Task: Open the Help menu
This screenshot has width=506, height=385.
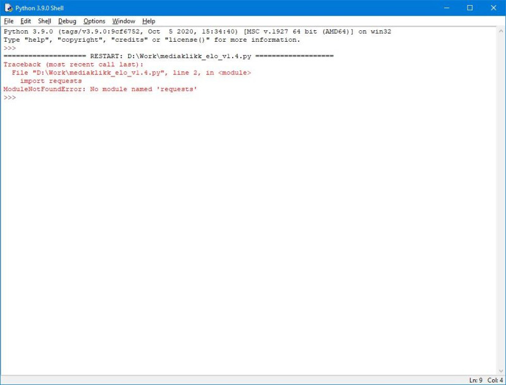Action: tap(149, 21)
